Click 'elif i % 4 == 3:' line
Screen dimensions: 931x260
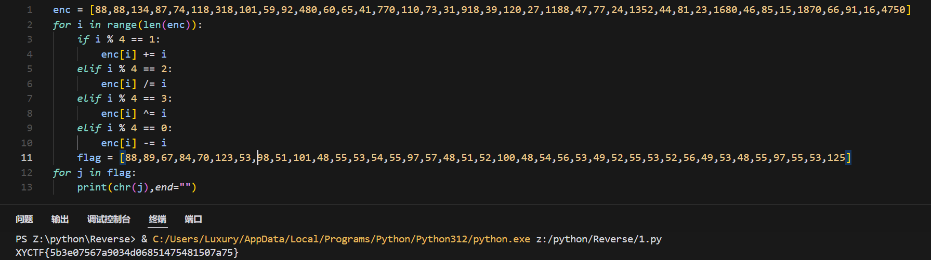pyautogui.click(x=125, y=99)
